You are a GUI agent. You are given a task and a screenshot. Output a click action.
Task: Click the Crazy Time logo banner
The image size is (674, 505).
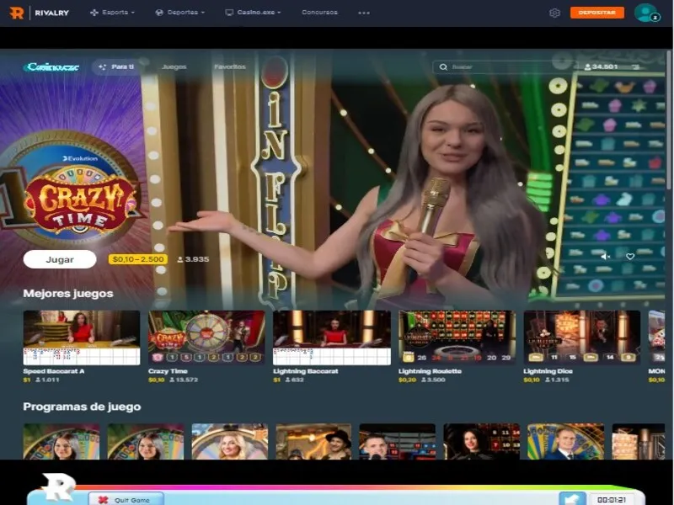80,198
